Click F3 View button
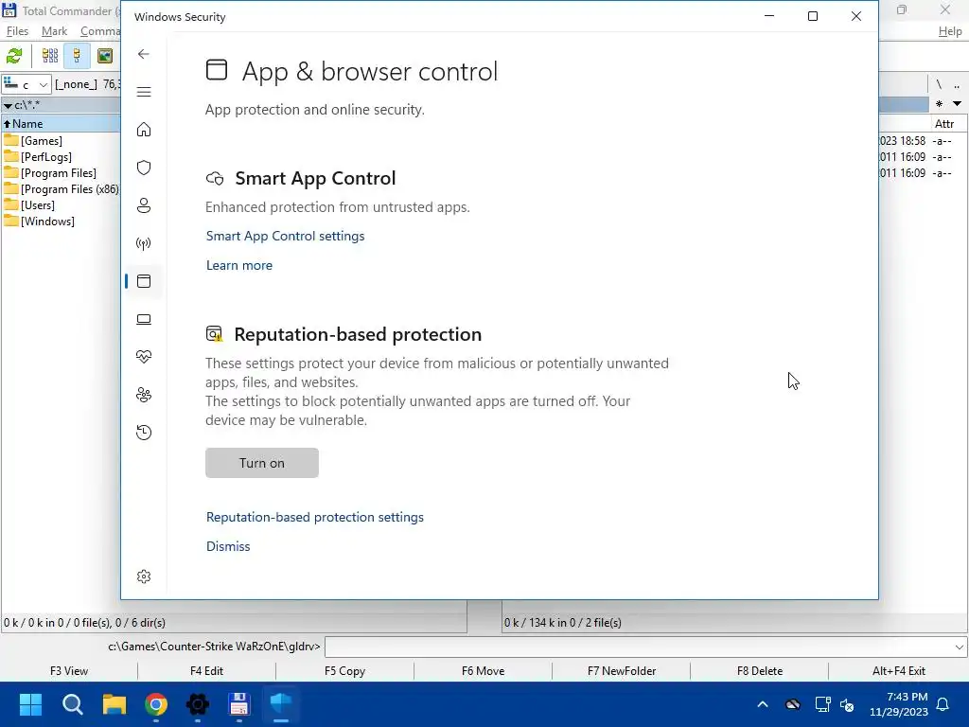This screenshot has width=969, height=727. coord(68,671)
